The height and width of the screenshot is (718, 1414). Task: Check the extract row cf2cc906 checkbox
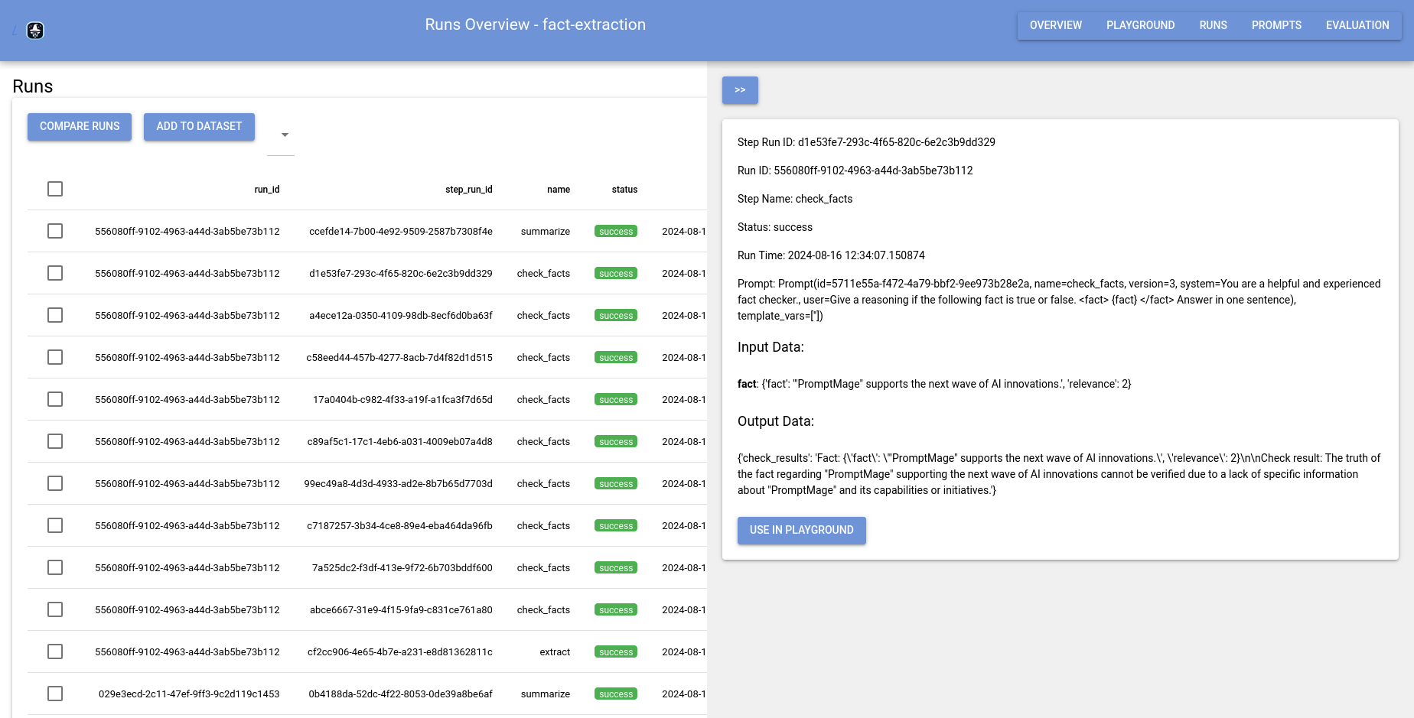55,651
